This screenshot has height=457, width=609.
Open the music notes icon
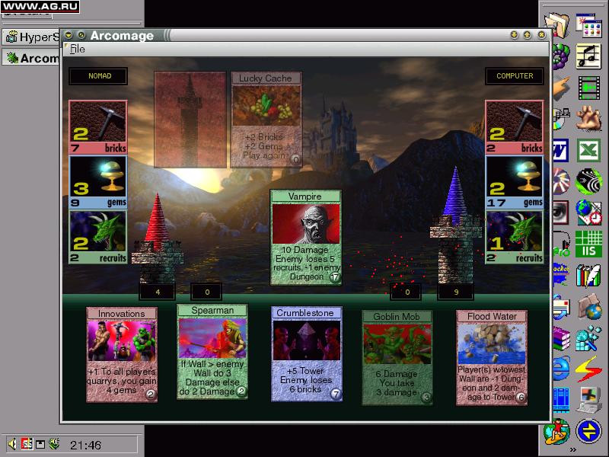pyautogui.click(x=588, y=57)
